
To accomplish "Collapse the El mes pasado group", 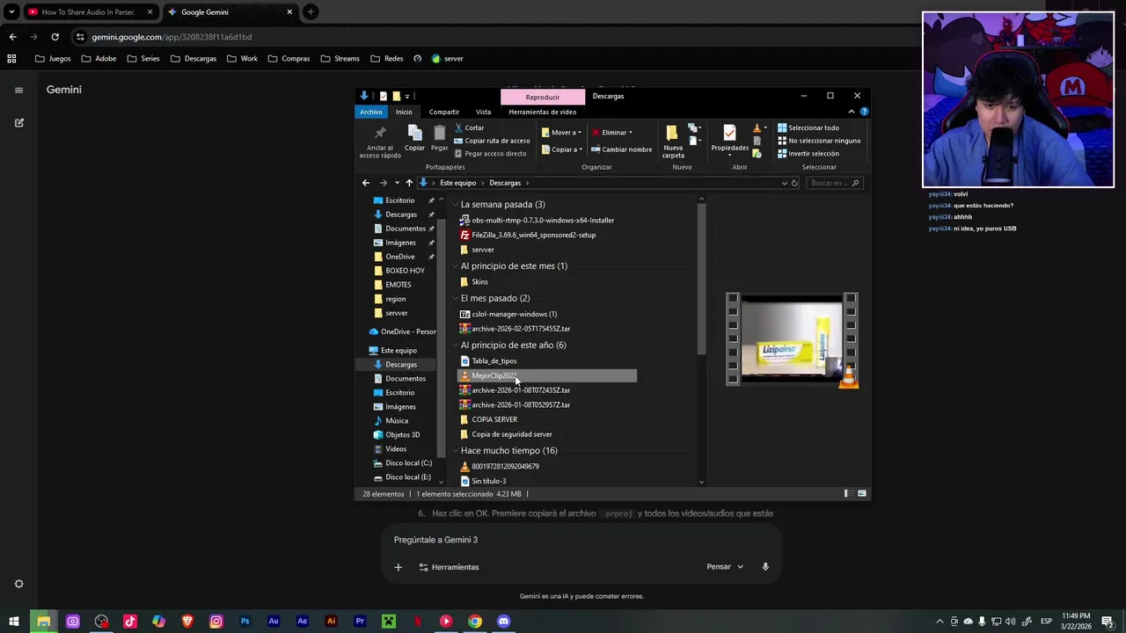I will 455,298.
